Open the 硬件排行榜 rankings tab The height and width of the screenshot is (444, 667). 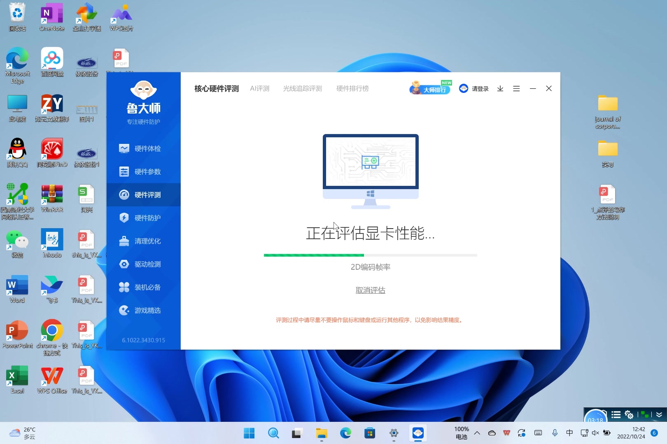tap(352, 88)
